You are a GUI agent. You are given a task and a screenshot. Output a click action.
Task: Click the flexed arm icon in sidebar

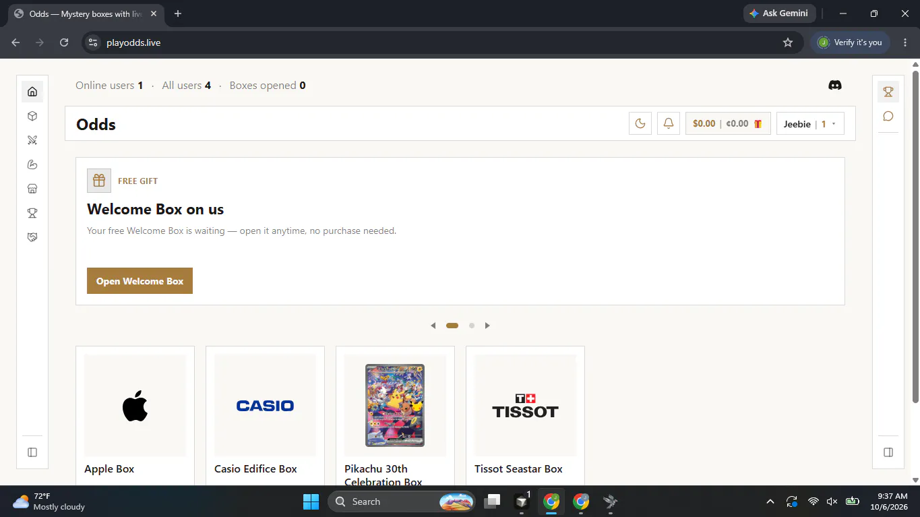(32, 164)
